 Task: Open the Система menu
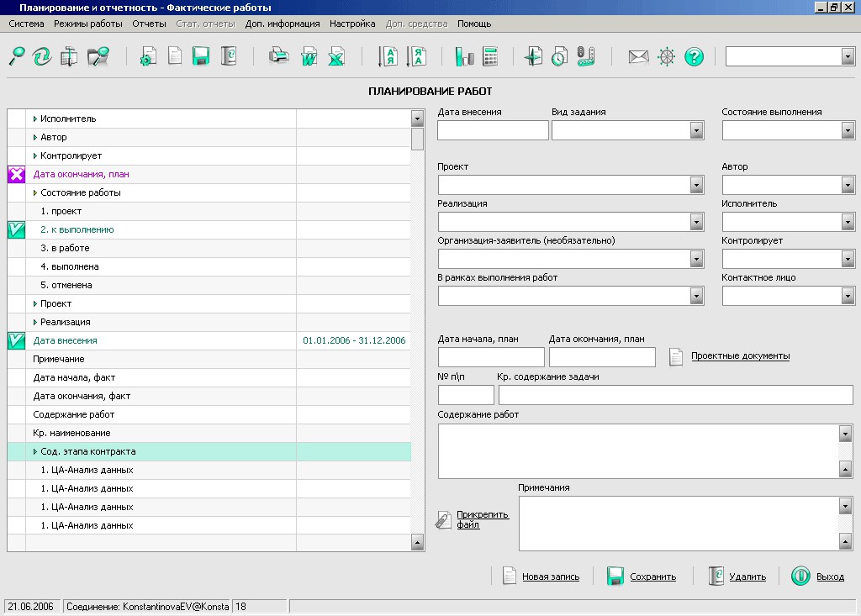(26, 24)
